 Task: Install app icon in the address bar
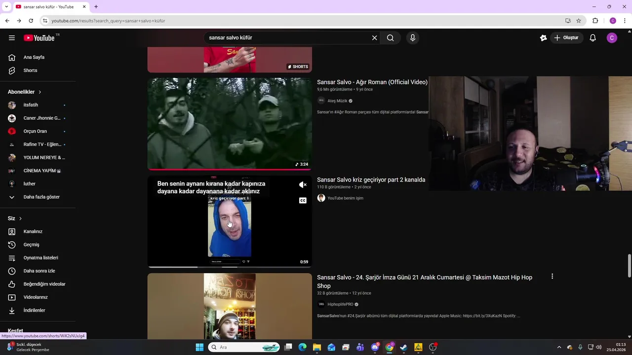[x=568, y=21]
